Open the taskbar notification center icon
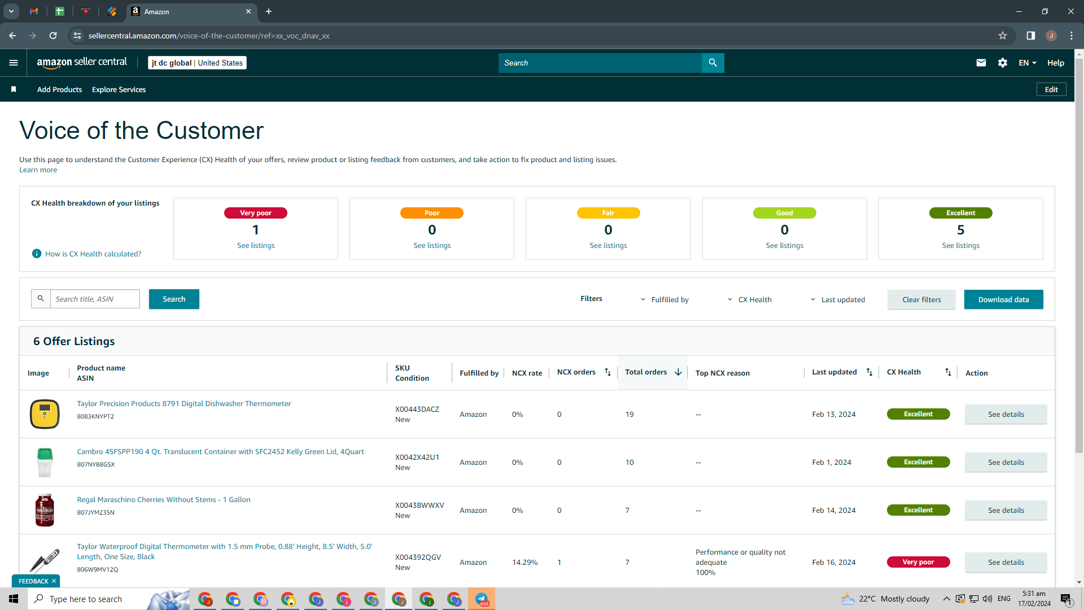 [1066, 599]
